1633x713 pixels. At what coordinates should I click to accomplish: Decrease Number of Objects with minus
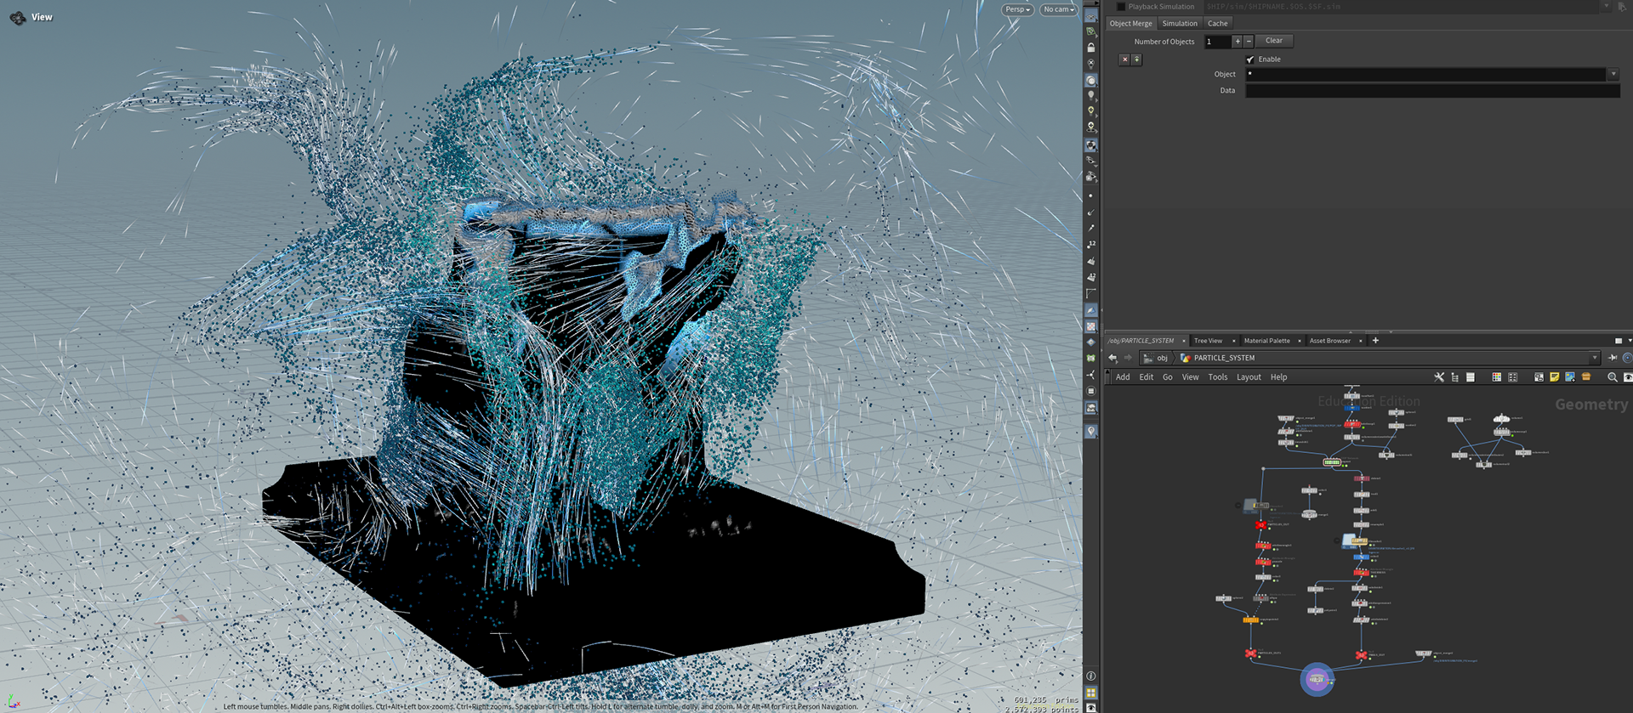click(x=1249, y=42)
